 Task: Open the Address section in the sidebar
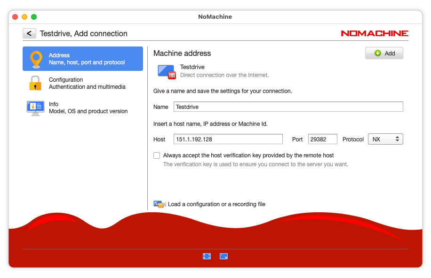pos(83,59)
